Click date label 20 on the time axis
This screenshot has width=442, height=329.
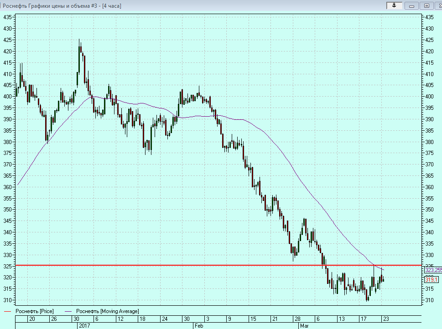[32, 319]
